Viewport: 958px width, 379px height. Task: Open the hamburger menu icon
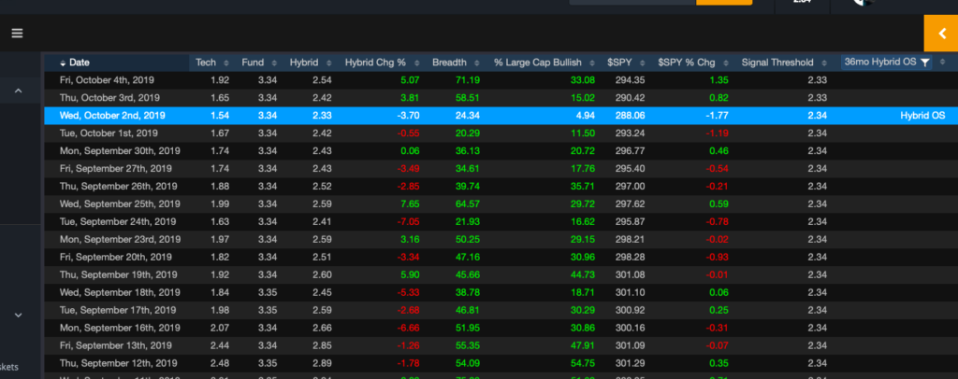coord(17,33)
